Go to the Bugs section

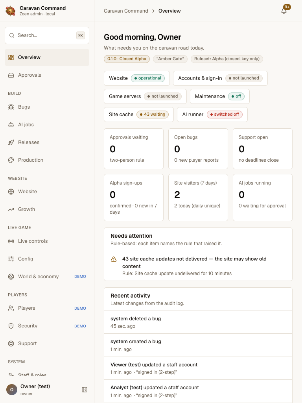[x=47, y=107]
